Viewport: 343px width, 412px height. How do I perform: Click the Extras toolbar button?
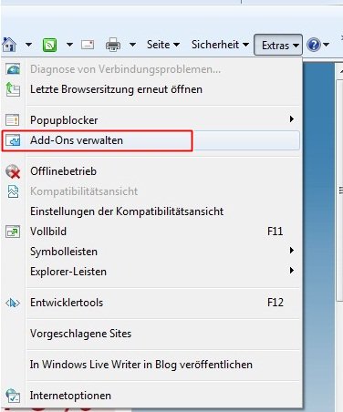point(278,45)
